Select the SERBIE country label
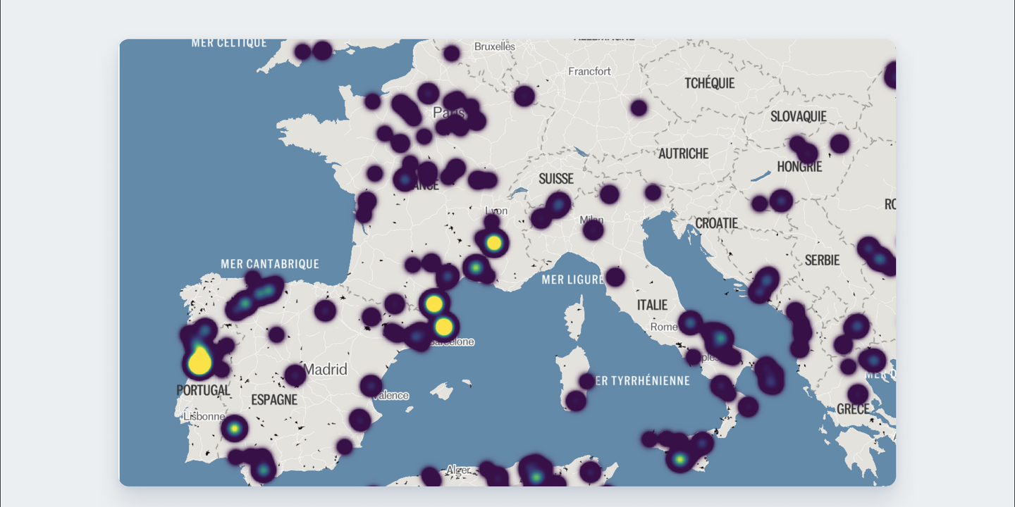The image size is (1015, 507). (x=823, y=261)
